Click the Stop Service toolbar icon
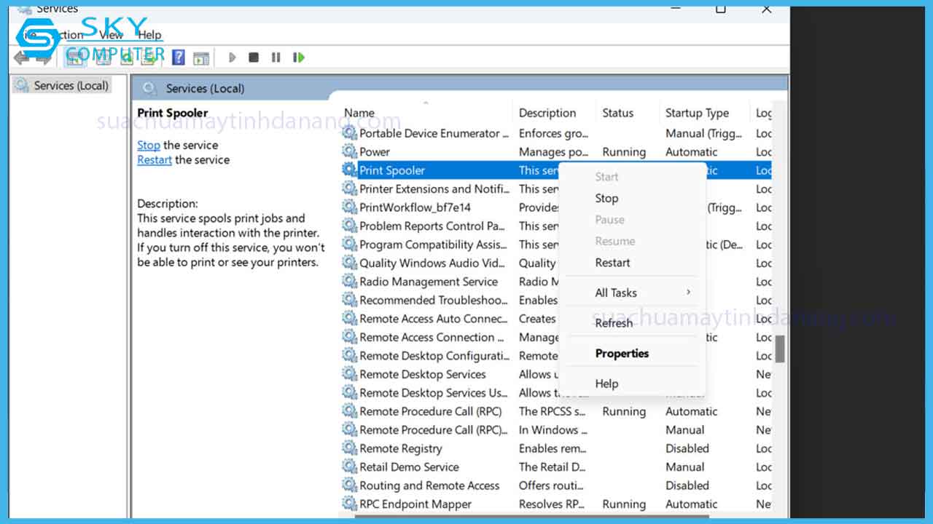The width and height of the screenshot is (933, 524). [254, 57]
